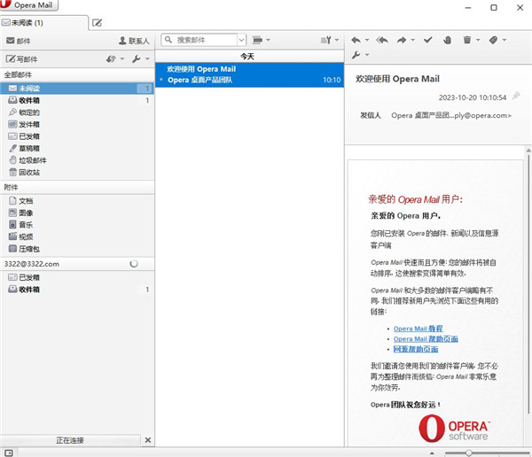Click the 搜索邮件 search input field
532x457 pixels.
tap(204, 40)
